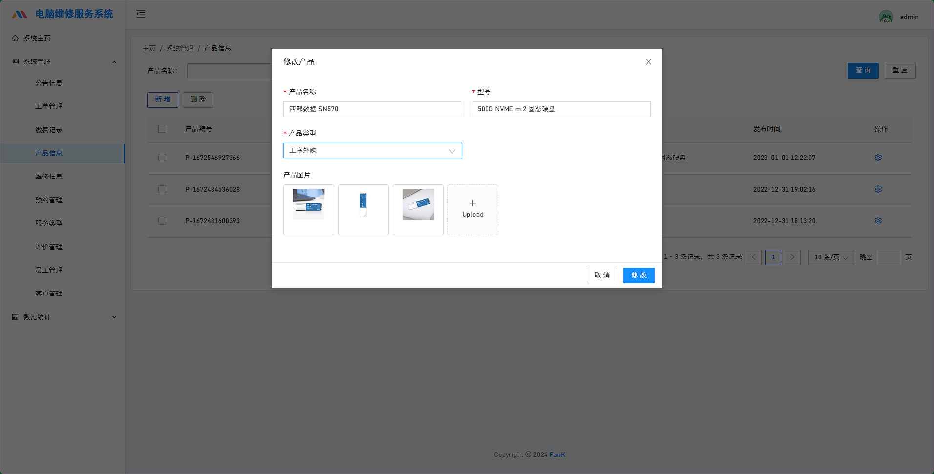Open 评价管理 menu item
The image size is (934, 474).
[63, 247]
